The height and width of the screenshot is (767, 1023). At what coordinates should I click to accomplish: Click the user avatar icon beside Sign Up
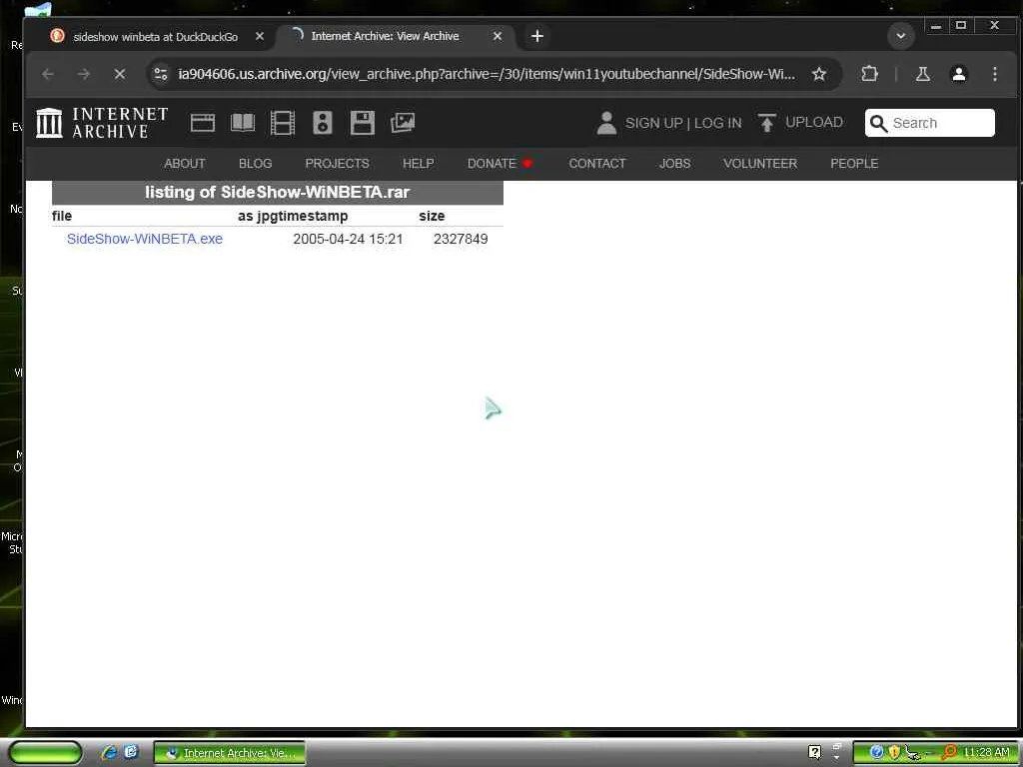606,123
